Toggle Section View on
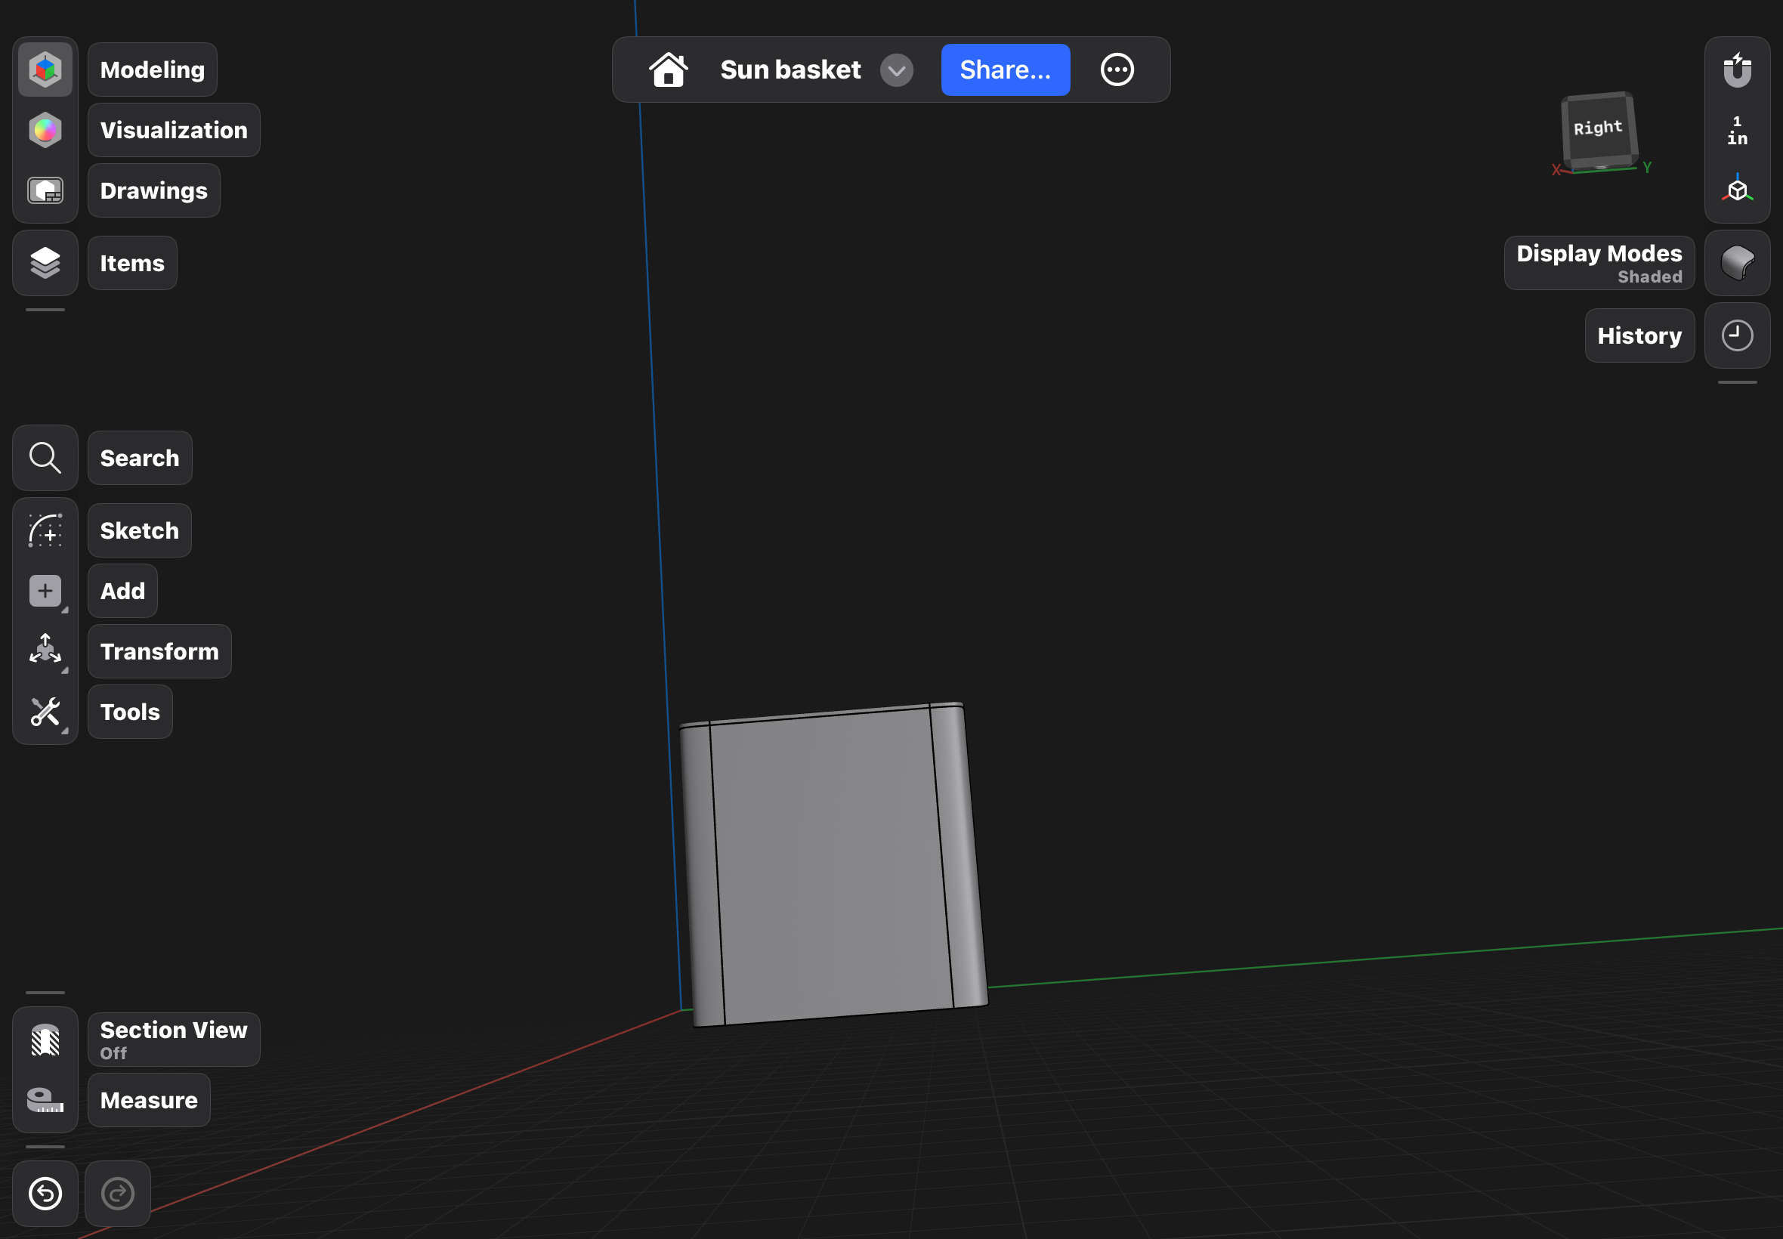The width and height of the screenshot is (1783, 1239). pyautogui.click(x=45, y=1040)
